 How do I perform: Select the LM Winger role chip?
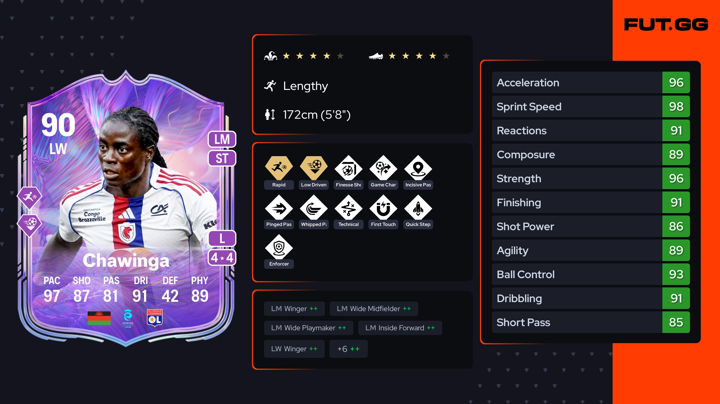(294, 309)
